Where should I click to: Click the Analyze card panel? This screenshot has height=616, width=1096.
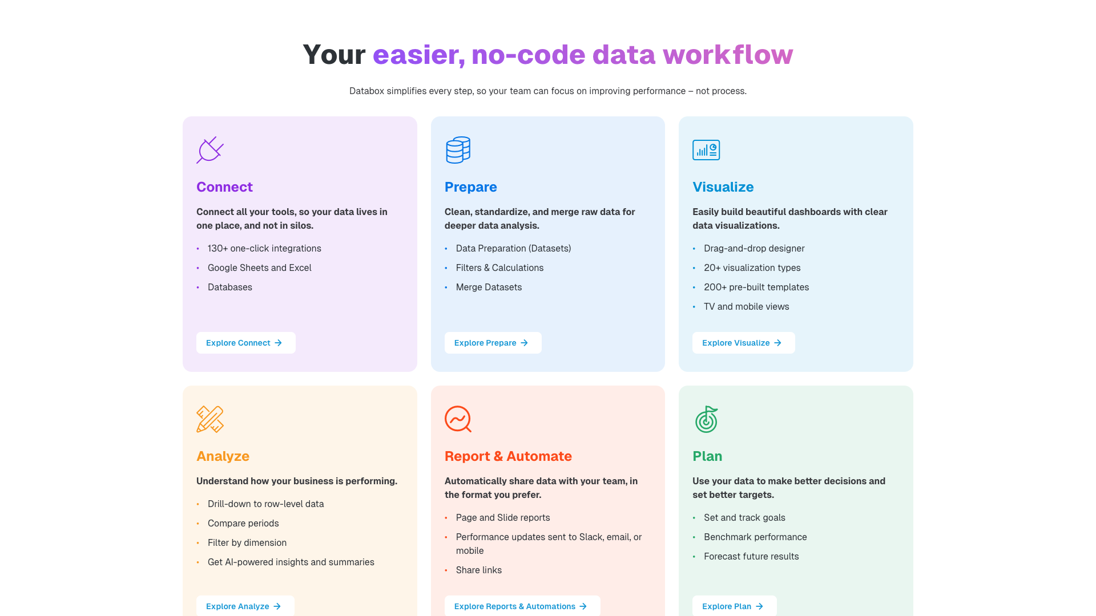(x=300, y=496)
